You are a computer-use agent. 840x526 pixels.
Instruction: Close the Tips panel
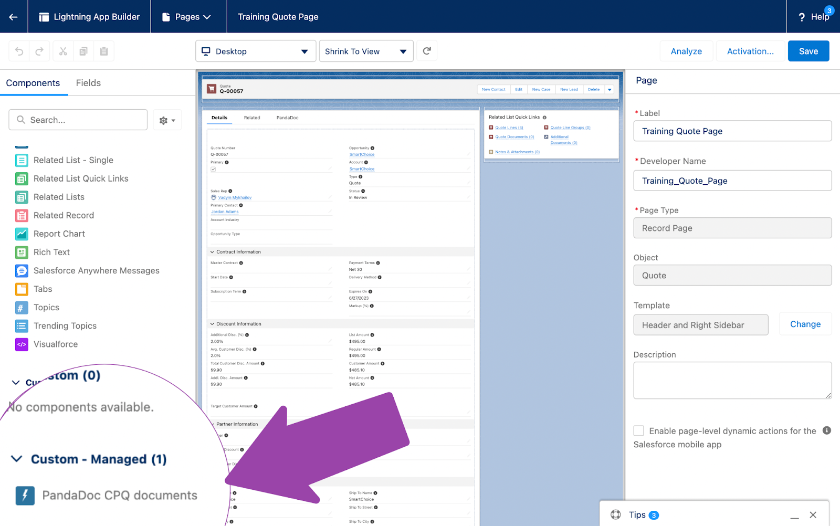(x=813, y=515)
